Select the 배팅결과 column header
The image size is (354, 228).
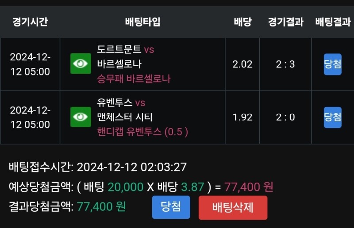click(333, 22)
